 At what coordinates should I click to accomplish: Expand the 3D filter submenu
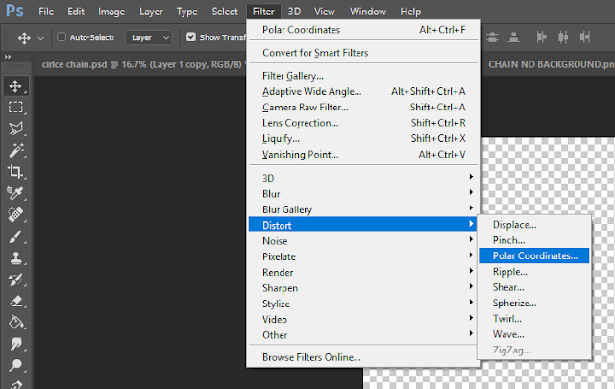click(363, 178)
